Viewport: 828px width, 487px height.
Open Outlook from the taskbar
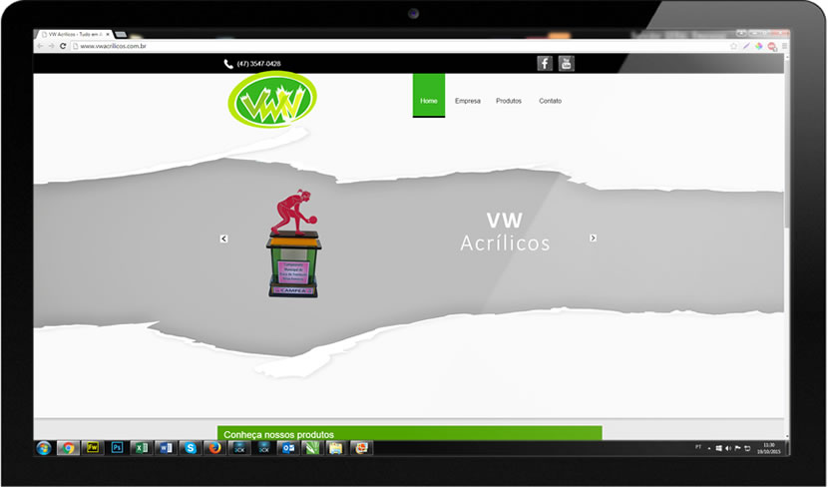[287, 448]
